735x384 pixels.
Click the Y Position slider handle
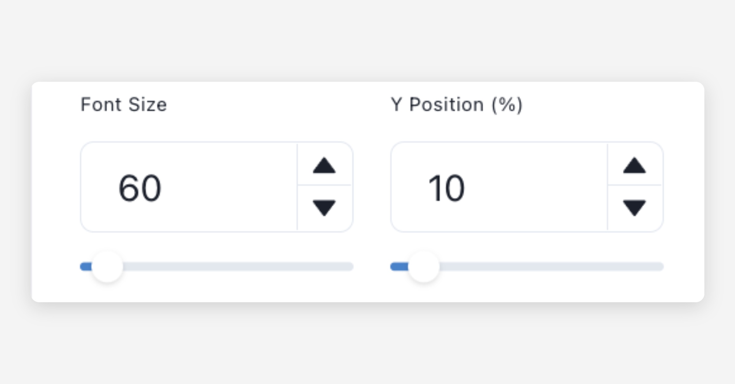point(424,267)
